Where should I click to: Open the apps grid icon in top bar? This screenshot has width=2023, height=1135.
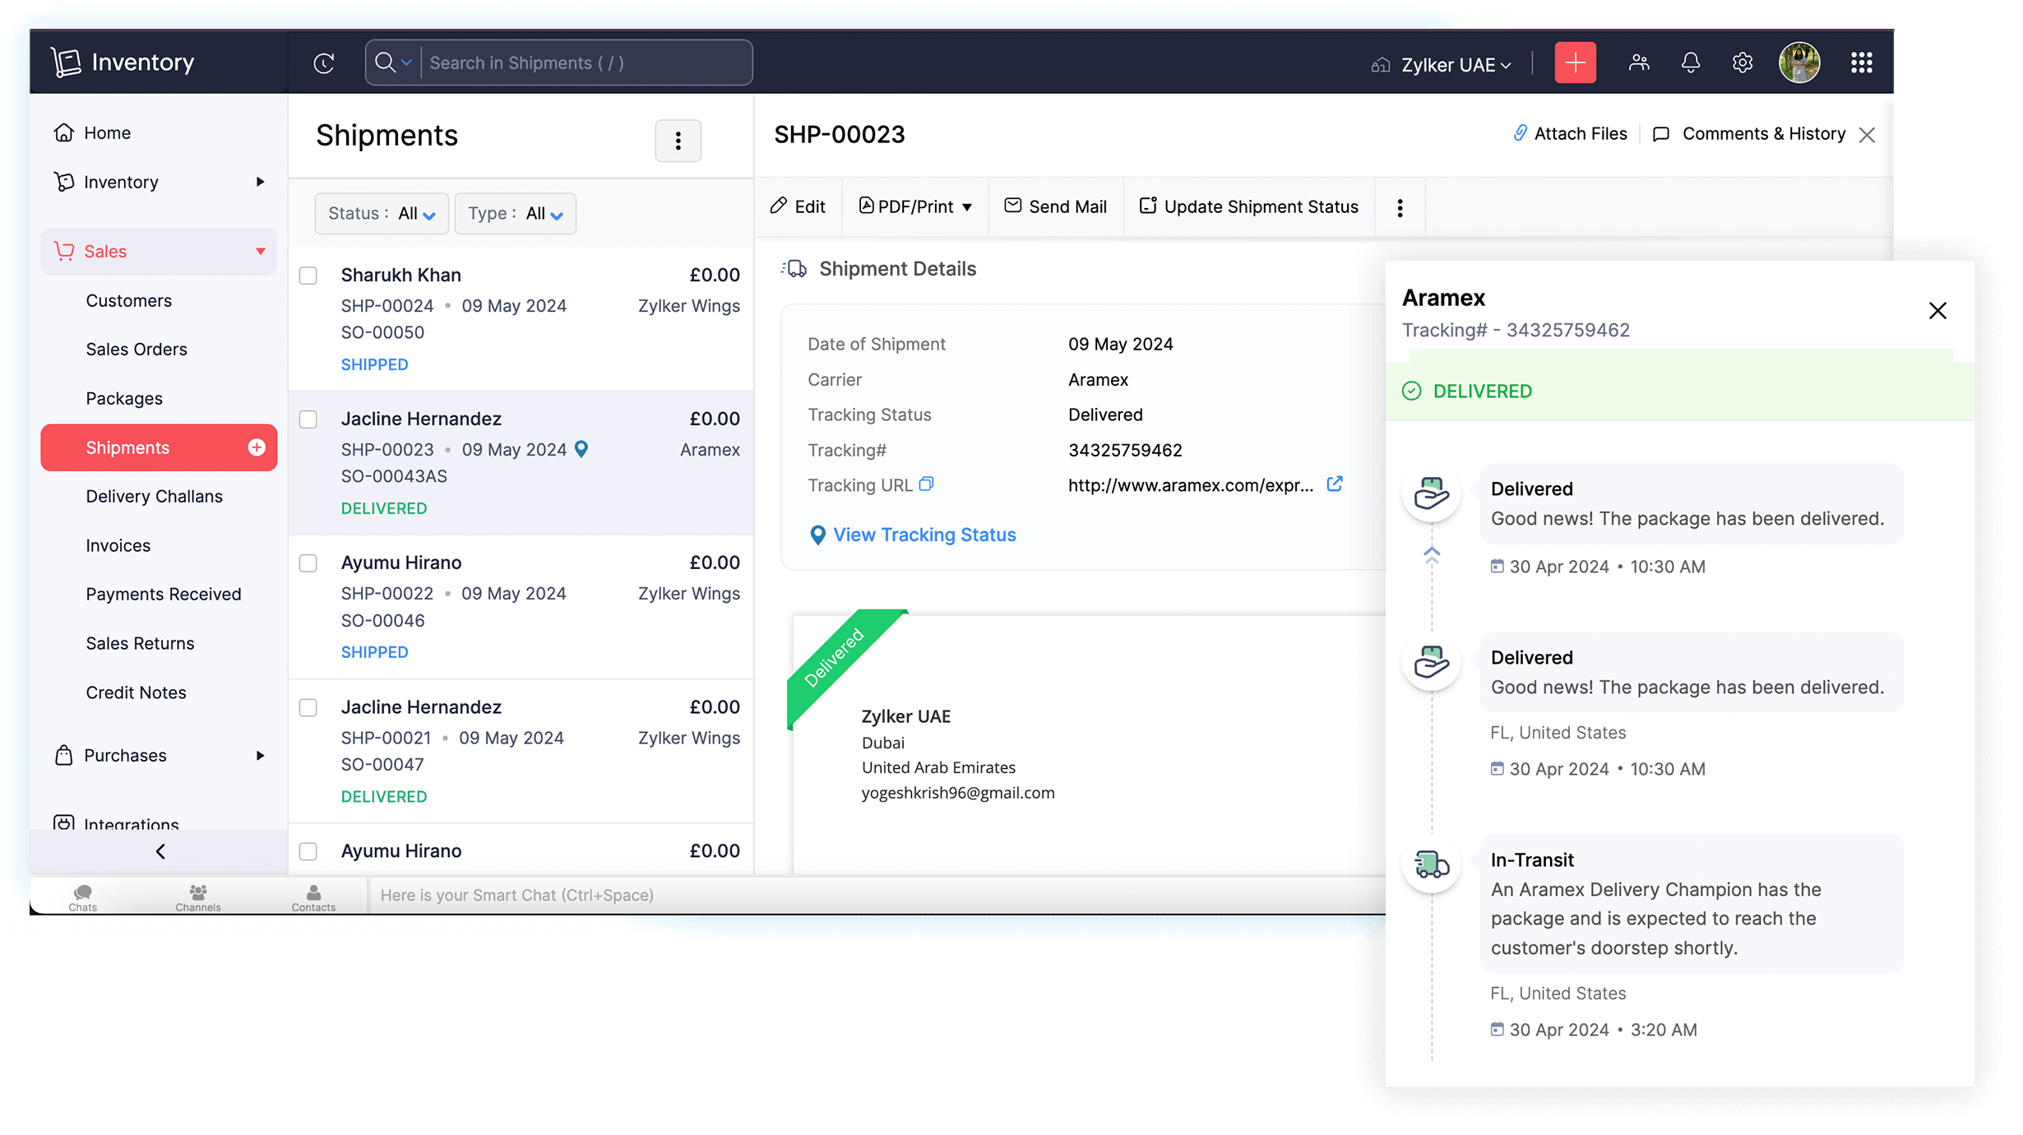click(1862, 62)
